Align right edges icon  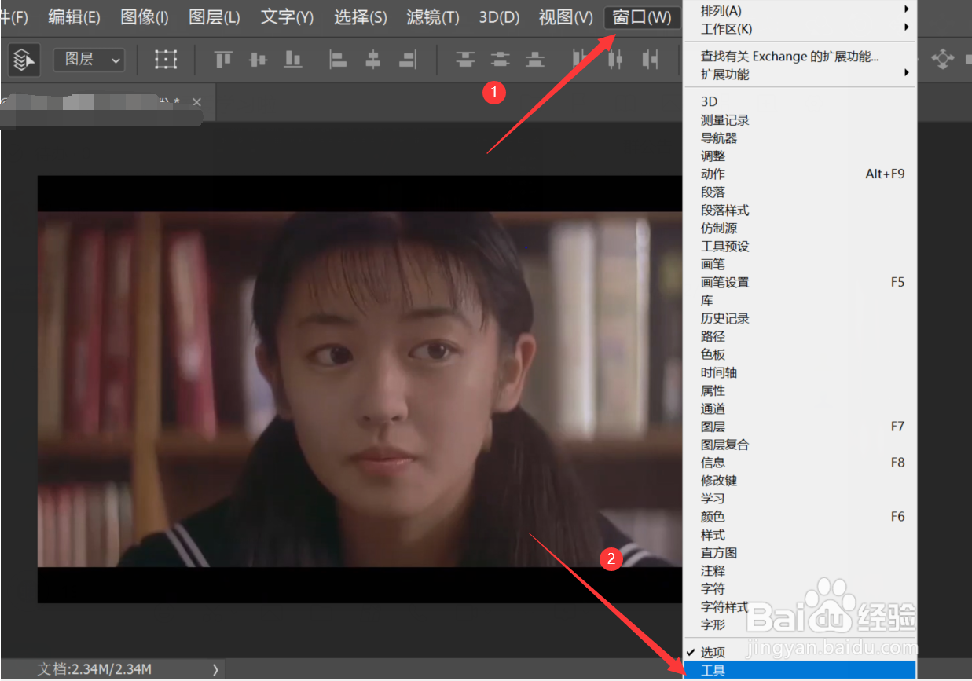408,59
